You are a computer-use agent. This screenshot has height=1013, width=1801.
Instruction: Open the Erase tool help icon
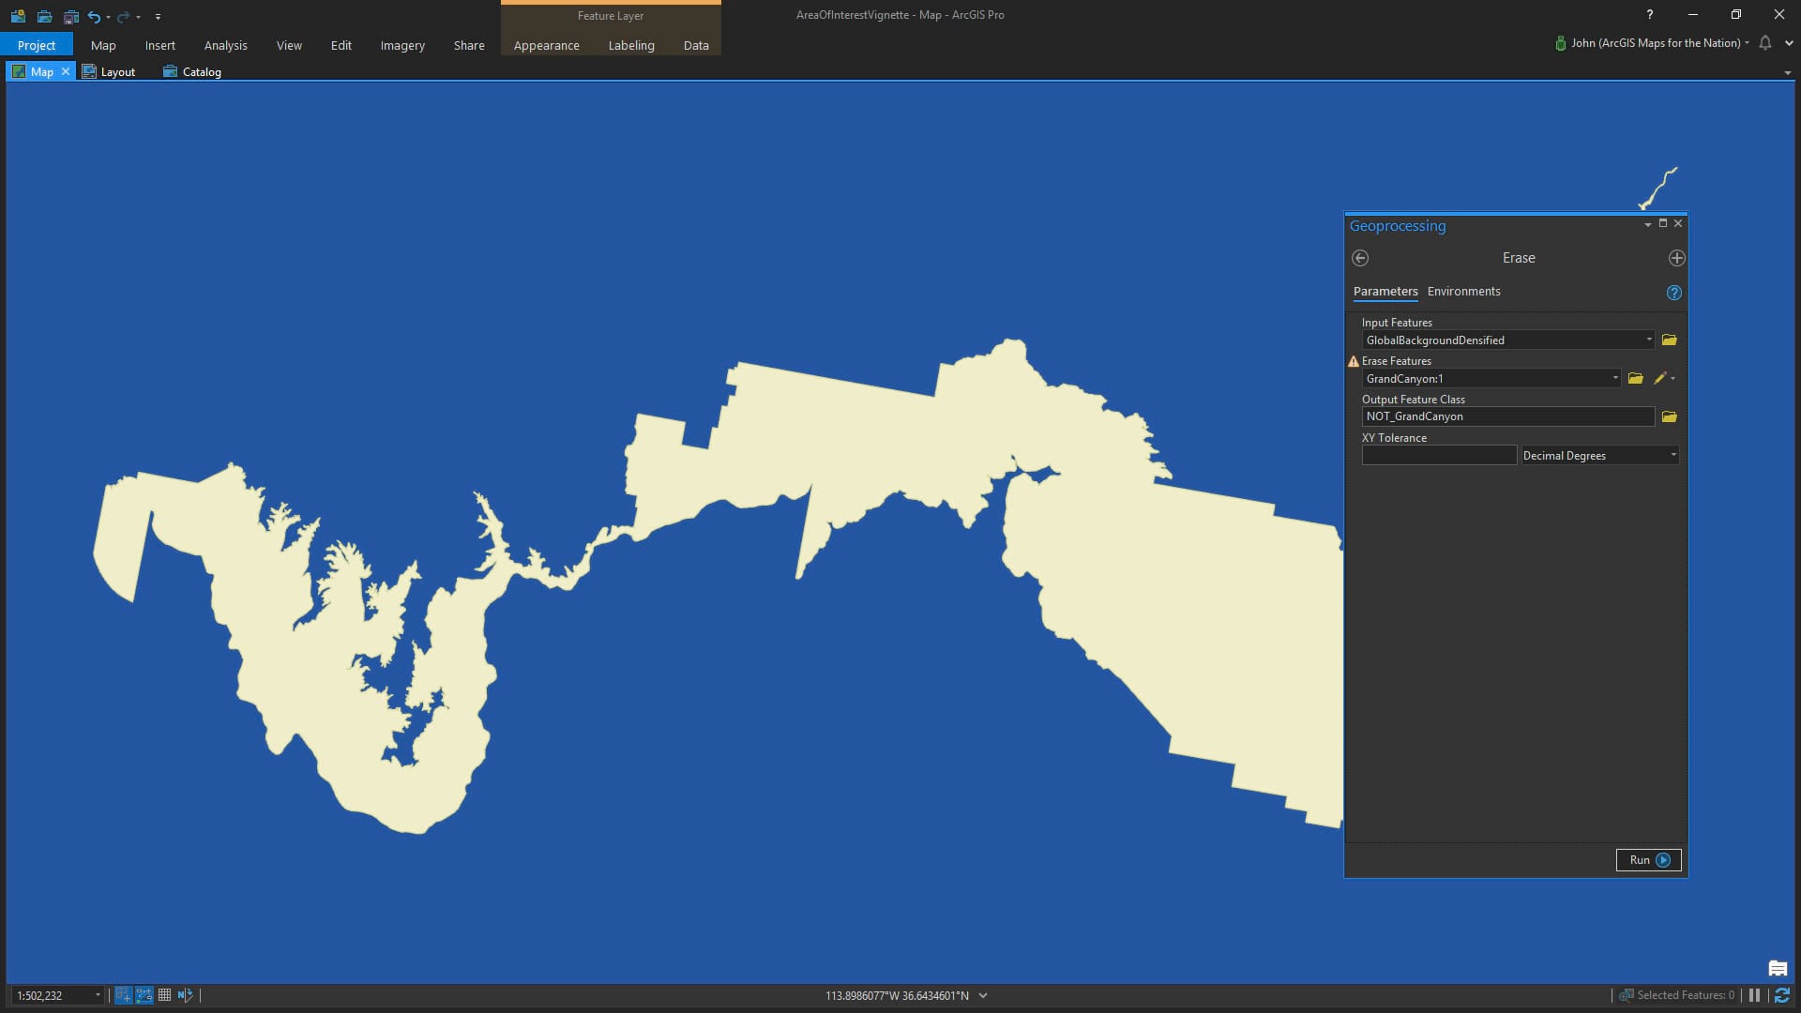1673,293
